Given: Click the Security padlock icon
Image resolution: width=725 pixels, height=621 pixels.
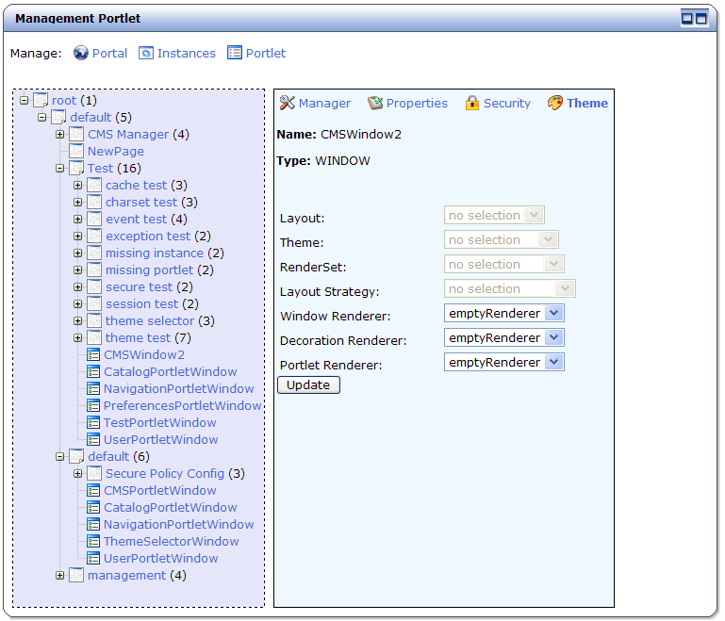Looking at the screenshot, I should pos(472,104).
